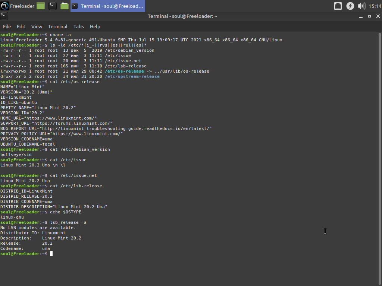Image resolution: width=382 pixels, height=286 pixels.
Task: Click the Linux Freeloader kernel info line
Action: point(141,40)
